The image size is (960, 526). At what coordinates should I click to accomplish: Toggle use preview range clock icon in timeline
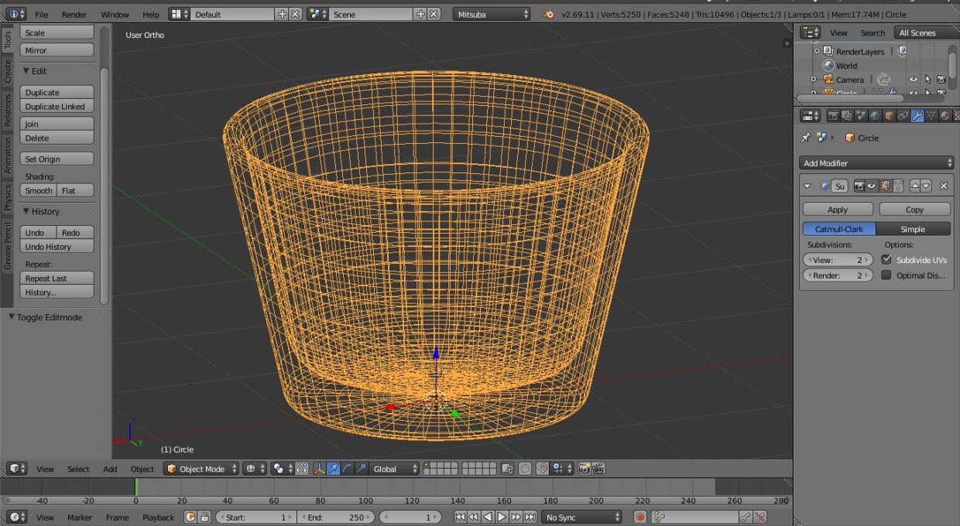[190, 517]
